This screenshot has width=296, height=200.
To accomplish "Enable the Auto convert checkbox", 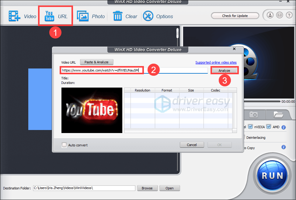I will point(64,145).
